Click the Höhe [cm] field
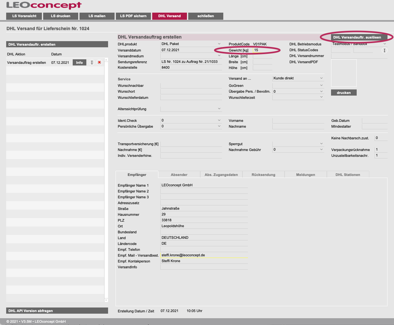Viewport: 394px width, 325px height. point(263,68)
